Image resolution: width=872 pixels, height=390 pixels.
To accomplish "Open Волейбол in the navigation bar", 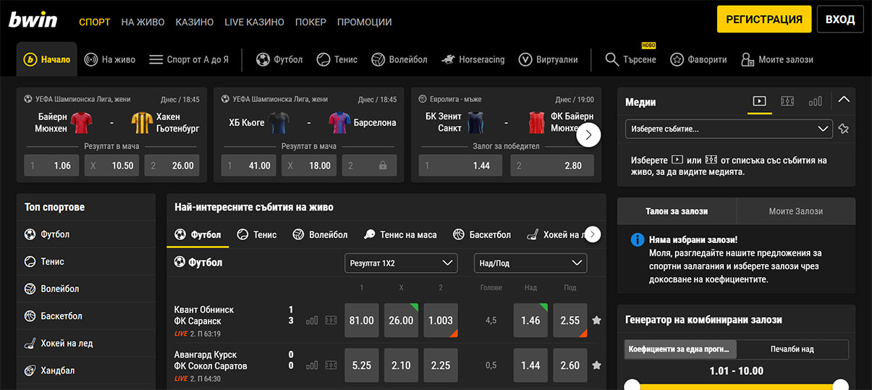I will (399, 59).
